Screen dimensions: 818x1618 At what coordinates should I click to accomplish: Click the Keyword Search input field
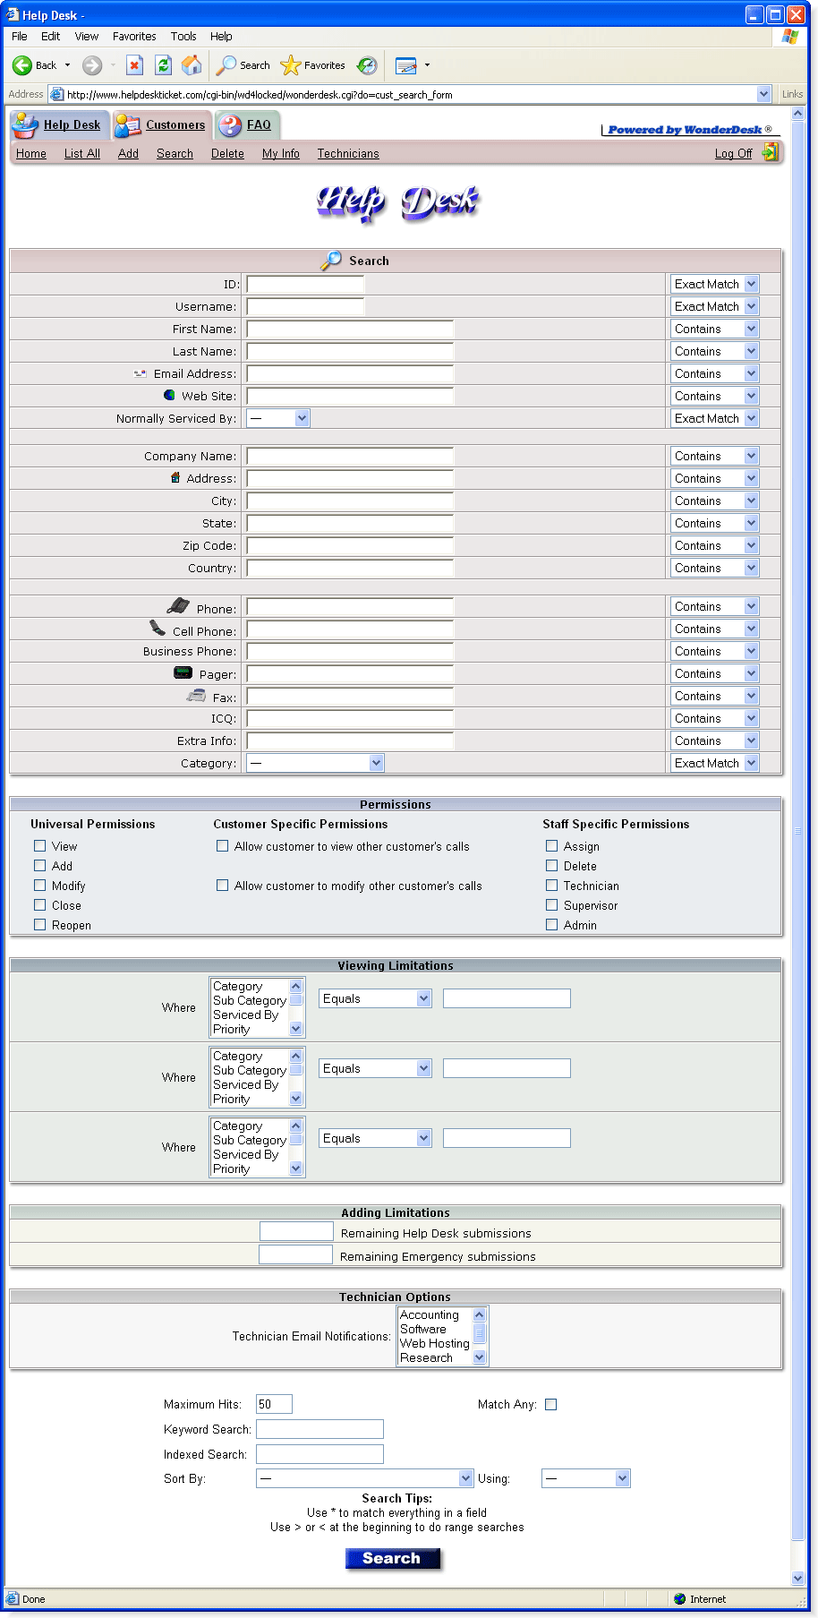(x=320, y=1429)
